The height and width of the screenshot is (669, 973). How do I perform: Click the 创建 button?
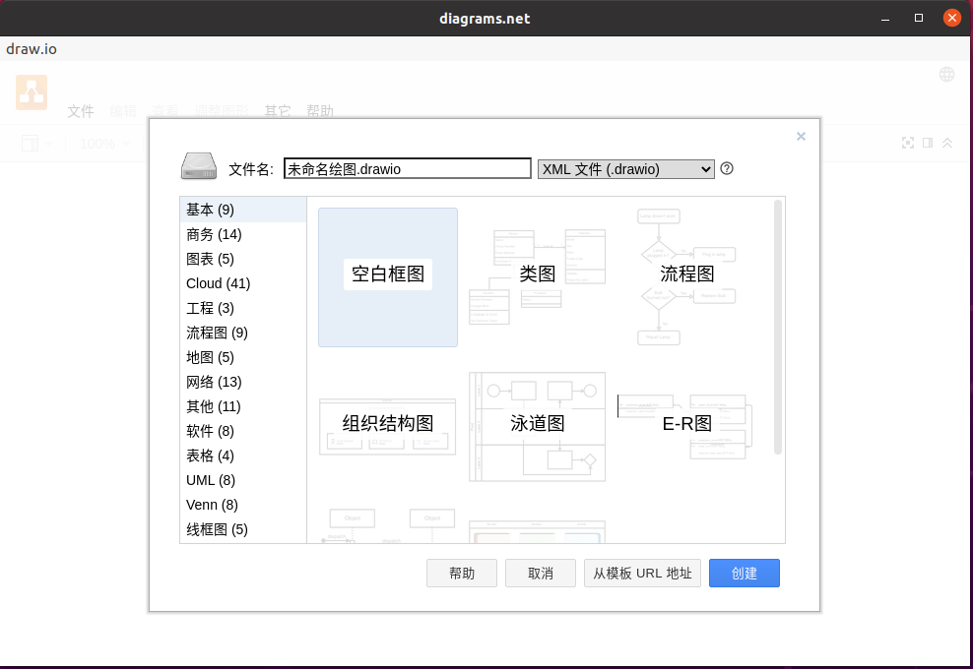coord(744,573)
